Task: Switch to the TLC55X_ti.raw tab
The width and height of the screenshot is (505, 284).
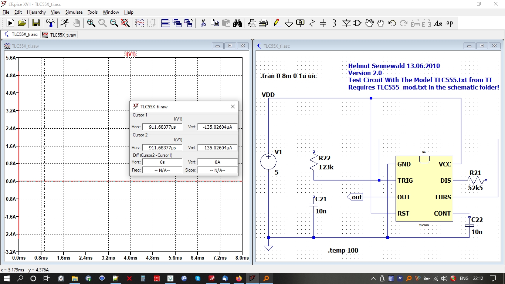Action: pyautogui.click(x=60, y=35)
